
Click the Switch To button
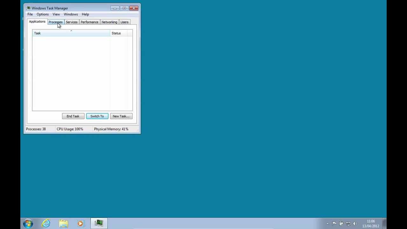pyautogui.click(x=97, y=116)
